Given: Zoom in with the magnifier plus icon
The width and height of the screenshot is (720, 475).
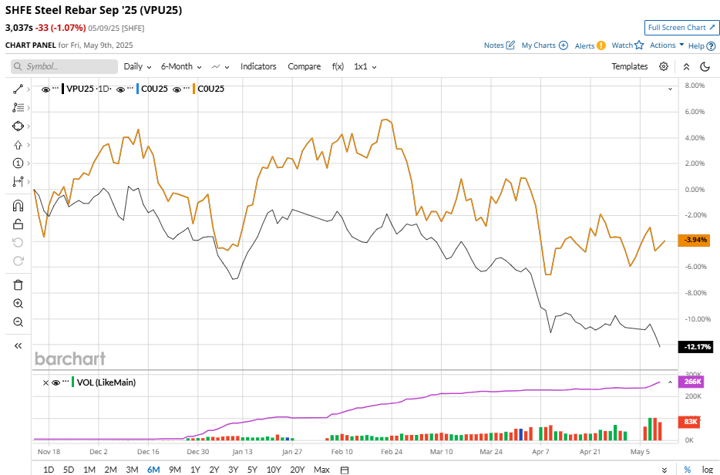Looking at the screenshot, I should coord(19,304).
